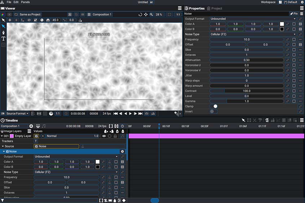Open Noise source settings gear in the timeline
The image size is (305, 203).
122,151
